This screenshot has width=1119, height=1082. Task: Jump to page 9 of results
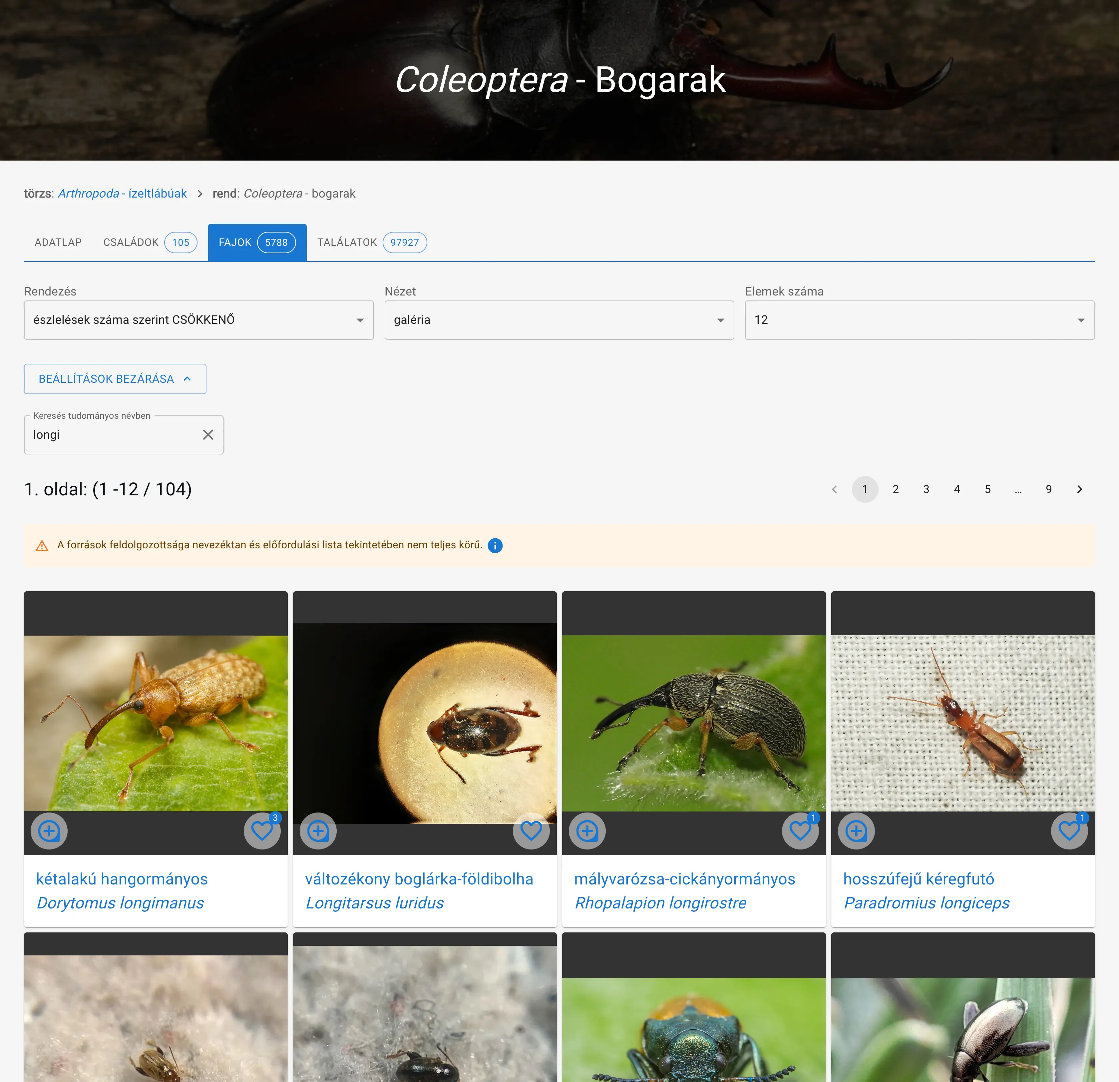pyautogui.click(x=1048, y=489)
